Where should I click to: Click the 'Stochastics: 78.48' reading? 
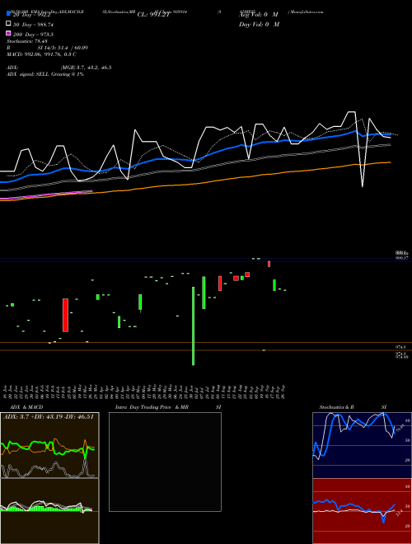pos(27,41)
